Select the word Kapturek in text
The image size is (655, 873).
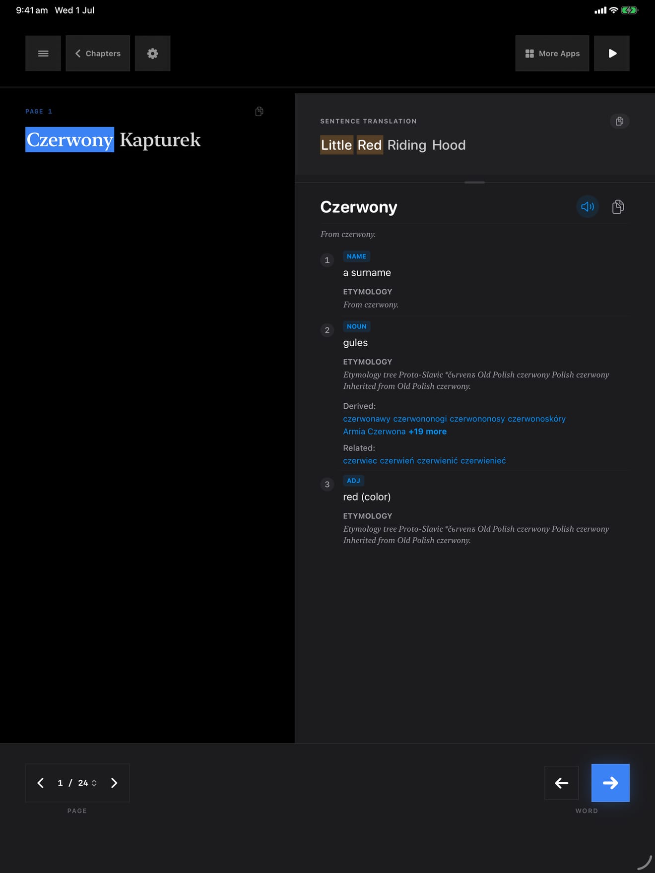[x=160, y=140]
